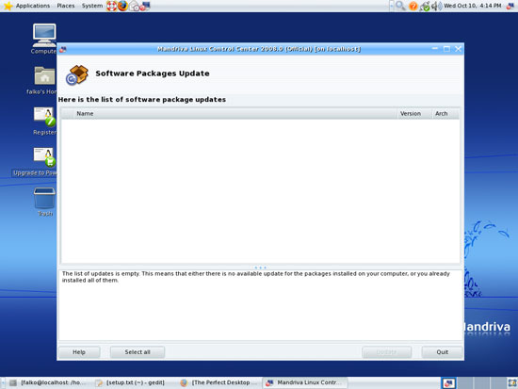This screenshot has height=389, width=518.
Task: Click the greyed-out Update button
Action: (x=386, y=352)
